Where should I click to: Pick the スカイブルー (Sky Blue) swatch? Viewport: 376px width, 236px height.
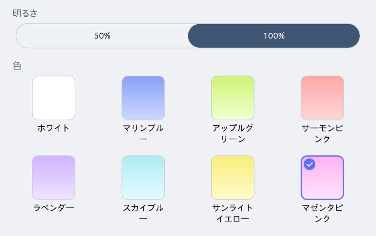pos(143,178)
